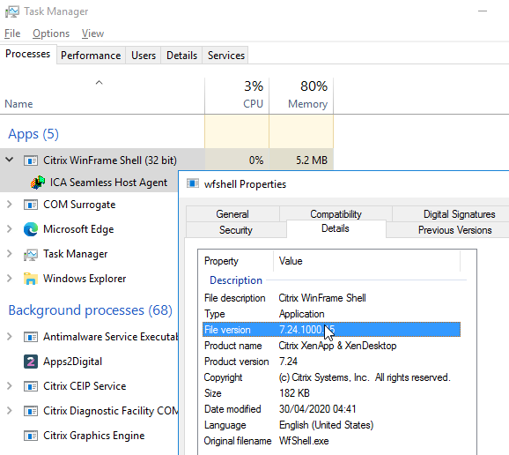This screenshot has width=509, height=455.
Task: Expand Citrix Diagnostic Facility COM row
Action: 10,411
